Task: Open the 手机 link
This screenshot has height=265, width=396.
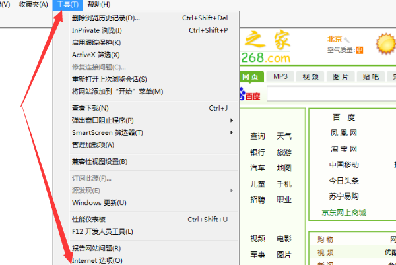Action: pos(284,184)
